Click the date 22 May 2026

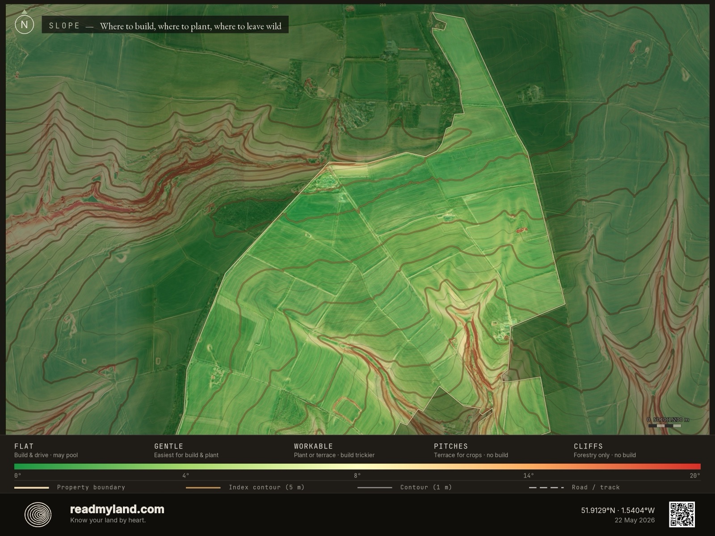click(x=635, y=520)
